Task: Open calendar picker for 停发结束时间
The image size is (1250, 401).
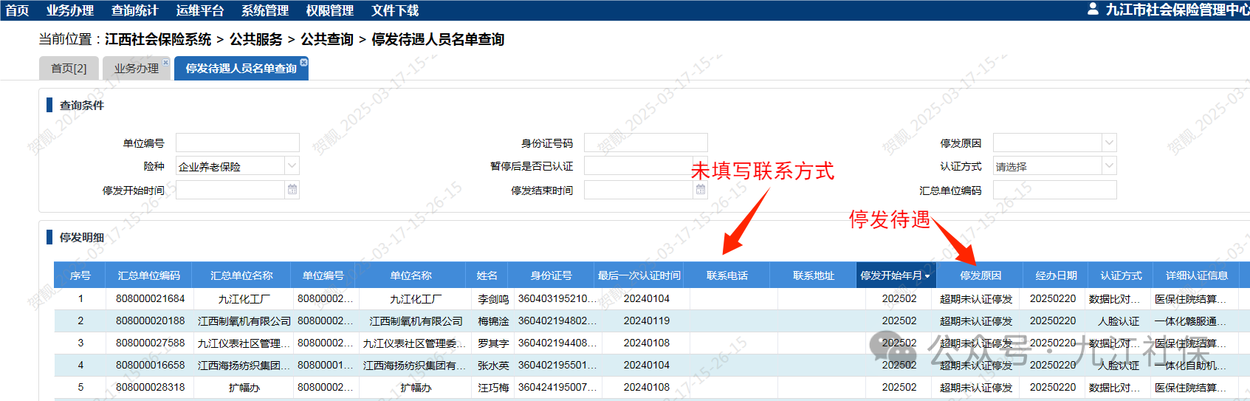Action: click(700, 190)
